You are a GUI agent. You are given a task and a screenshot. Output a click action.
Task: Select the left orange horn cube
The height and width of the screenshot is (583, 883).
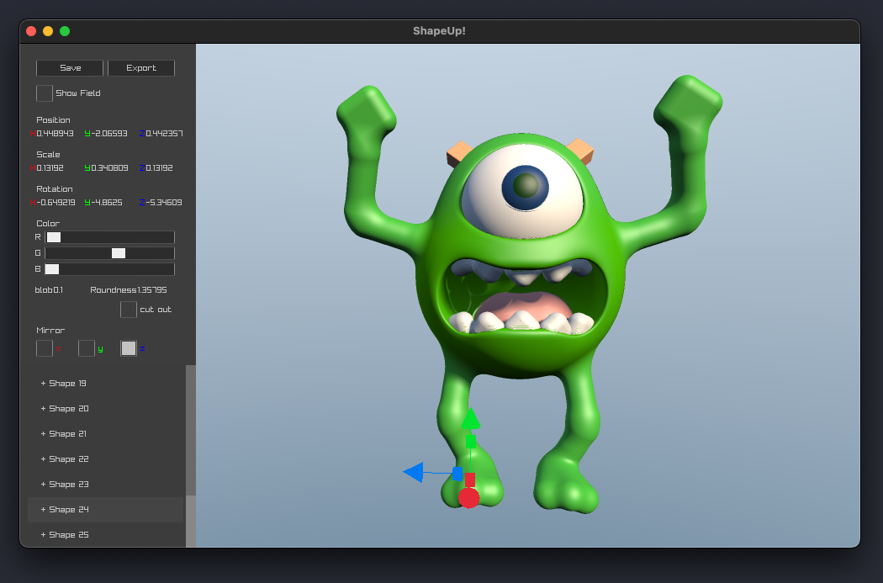459,153
